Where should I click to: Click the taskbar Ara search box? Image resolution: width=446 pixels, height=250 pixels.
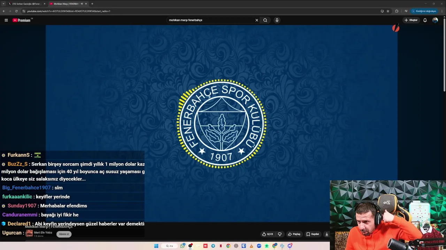tap(169, 246)
